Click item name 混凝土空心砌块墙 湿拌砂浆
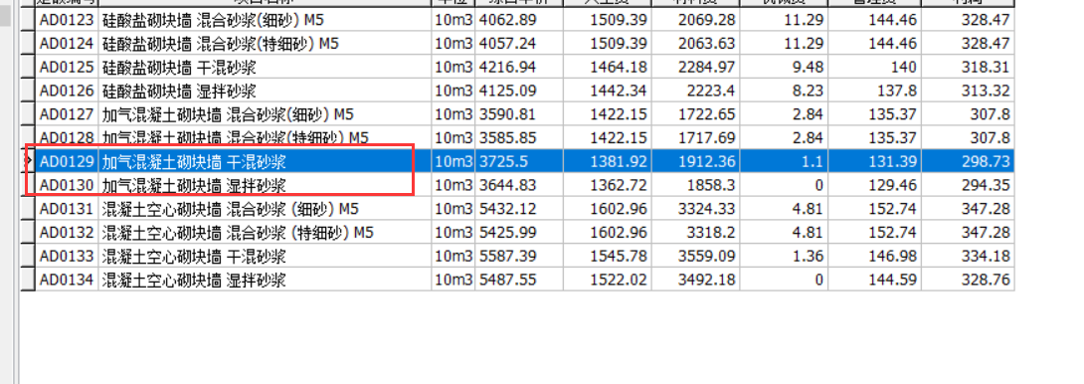Image resolution: width=1084 pixels, height=384 pixels. tap(194, 280)
